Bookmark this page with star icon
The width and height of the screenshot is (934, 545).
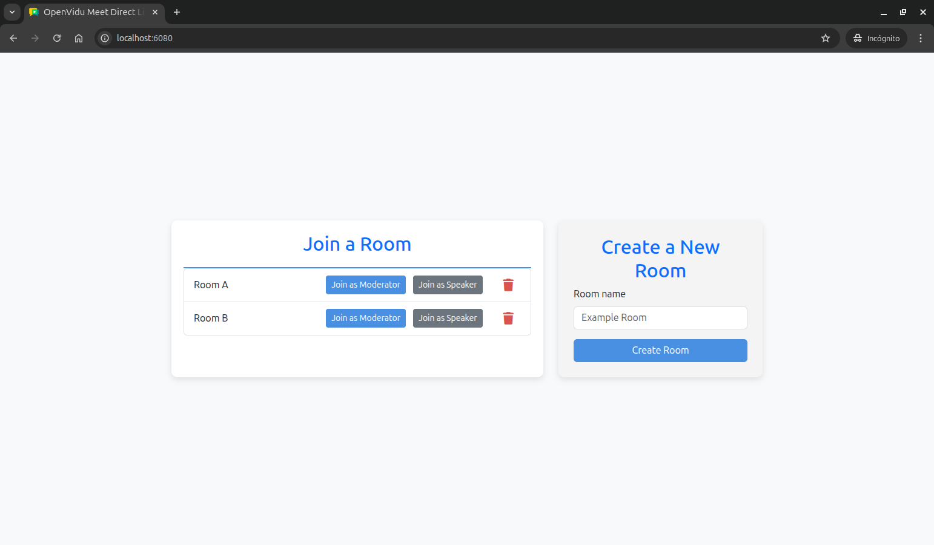tap(825, 38)
